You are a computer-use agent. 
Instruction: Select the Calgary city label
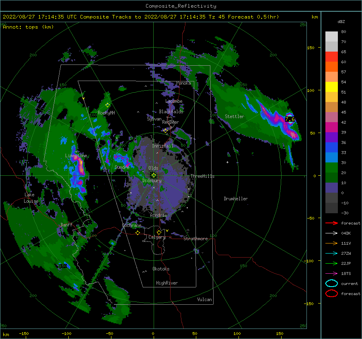[x=157, y=237]
